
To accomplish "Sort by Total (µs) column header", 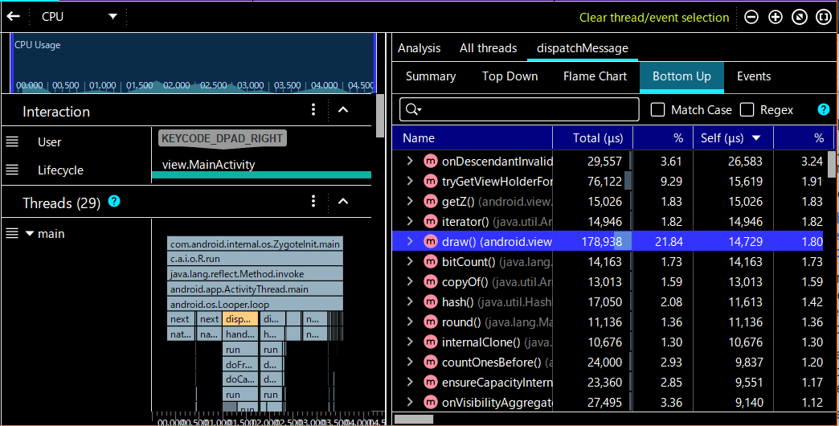I will pyautogui.click(x=593, y=138).
